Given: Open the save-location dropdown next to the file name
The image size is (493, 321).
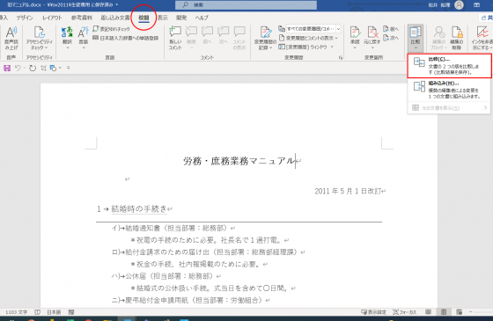Looking at the screenshot, I should [x=116, y=4].
